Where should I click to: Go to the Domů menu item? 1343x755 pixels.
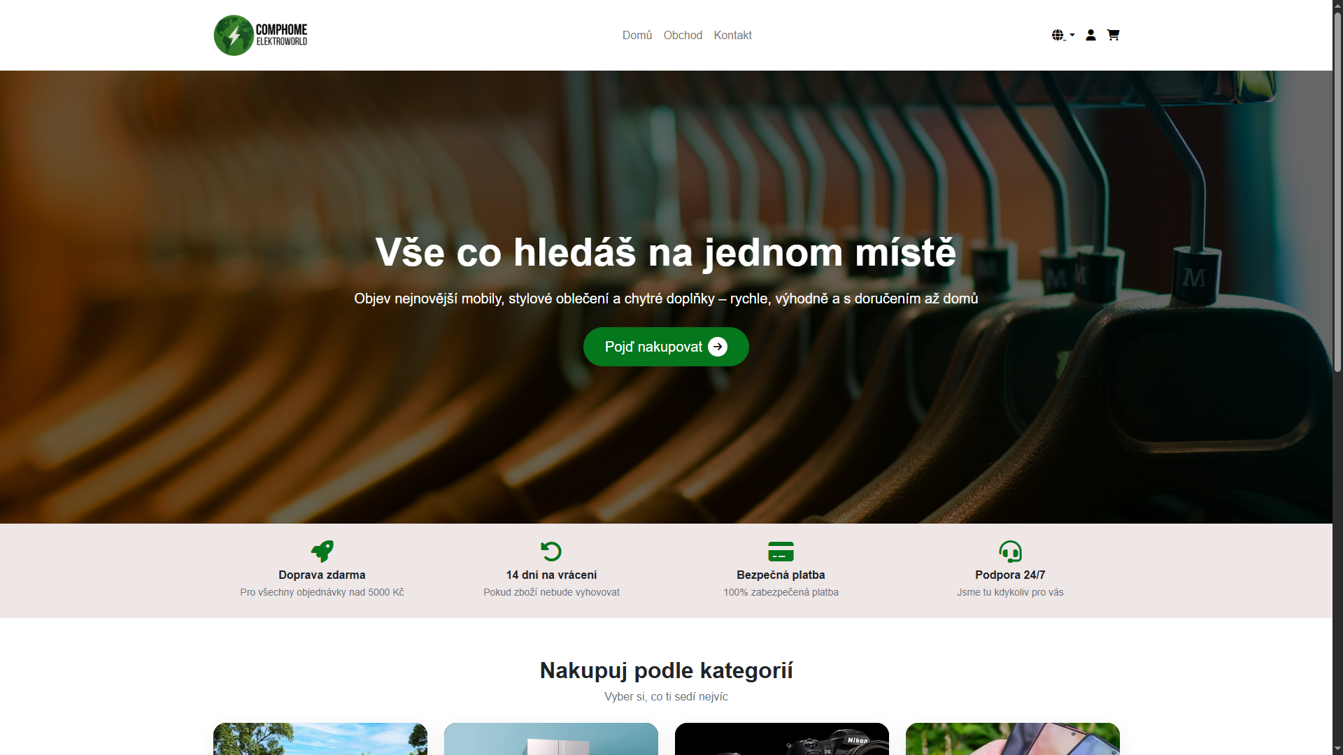tap(637, 35)
